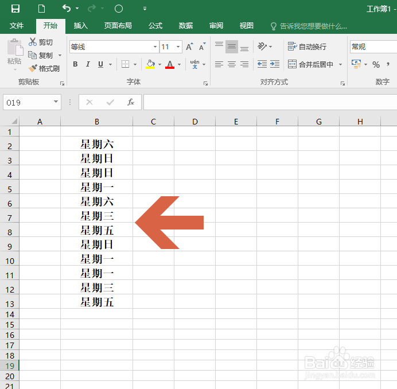Viewport: 397px width, 389px height.
Task: Click the New blank document icon
Action: coord(41,9)
